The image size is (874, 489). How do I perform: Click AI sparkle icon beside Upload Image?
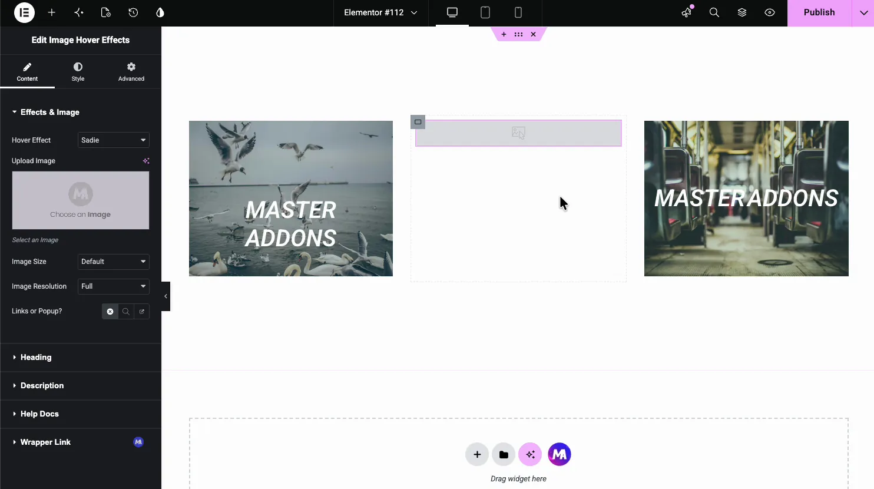tap(146, 161)
